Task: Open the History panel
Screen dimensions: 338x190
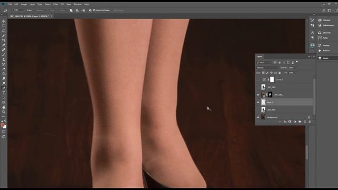Action: 324,45
